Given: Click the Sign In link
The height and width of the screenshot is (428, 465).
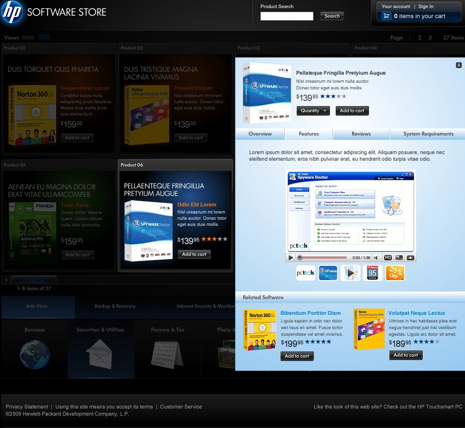Looking at the screenshot, I should [x=426, y=6].
